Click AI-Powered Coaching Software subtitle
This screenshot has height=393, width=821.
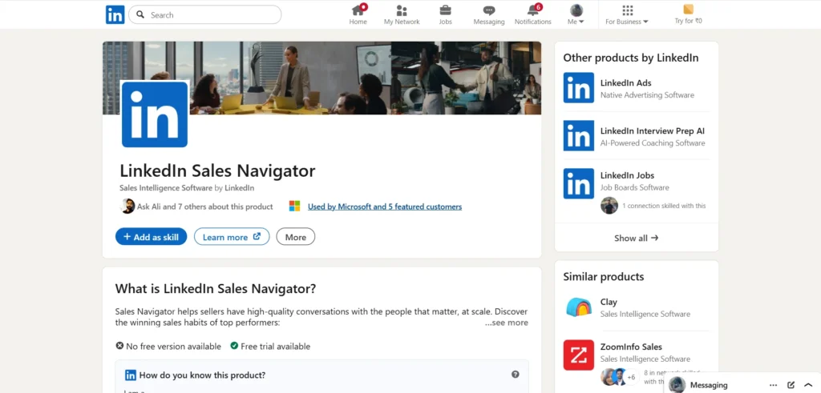pyautogui.click(x=653, y=142)
